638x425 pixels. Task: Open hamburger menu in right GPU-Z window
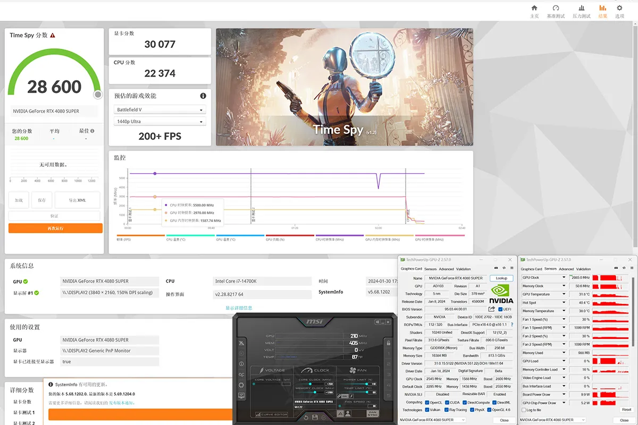[x=632, y=268]
